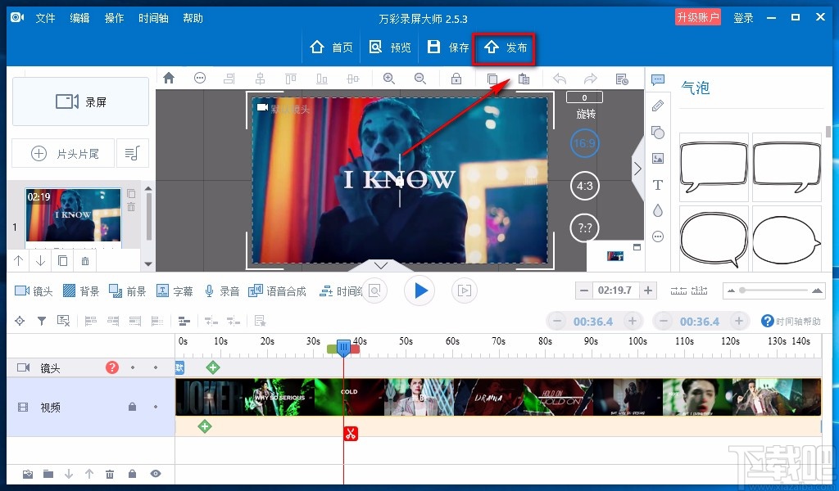The width and height of the screenshot is (839, 491).
Task: Click the 登录 login link
Action: pyautogui.click(x=743, y=18)
